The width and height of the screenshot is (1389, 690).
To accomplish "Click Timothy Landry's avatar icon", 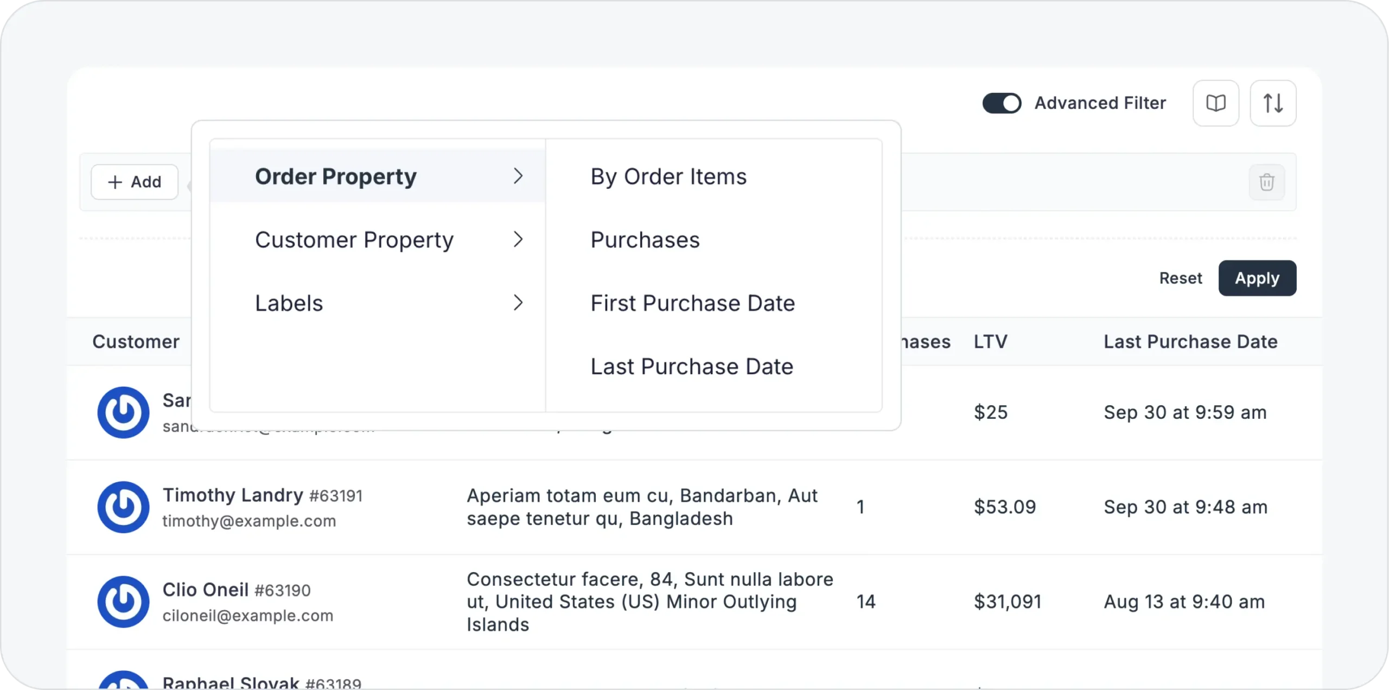I will pyautogui.click(x=124, y=507).
